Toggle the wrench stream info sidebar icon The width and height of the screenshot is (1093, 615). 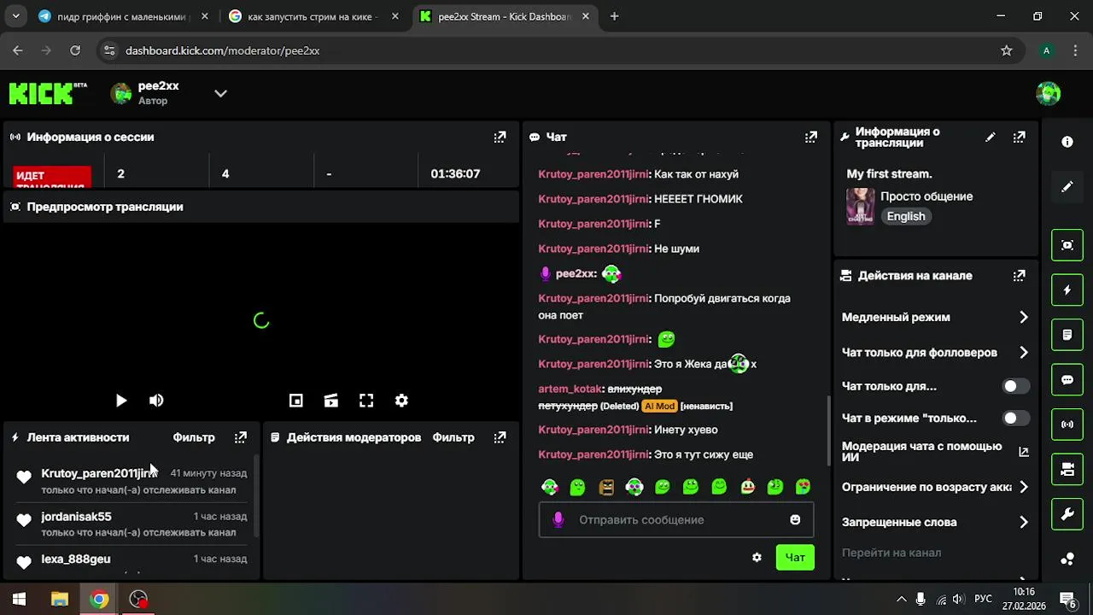pos(1067,513)
